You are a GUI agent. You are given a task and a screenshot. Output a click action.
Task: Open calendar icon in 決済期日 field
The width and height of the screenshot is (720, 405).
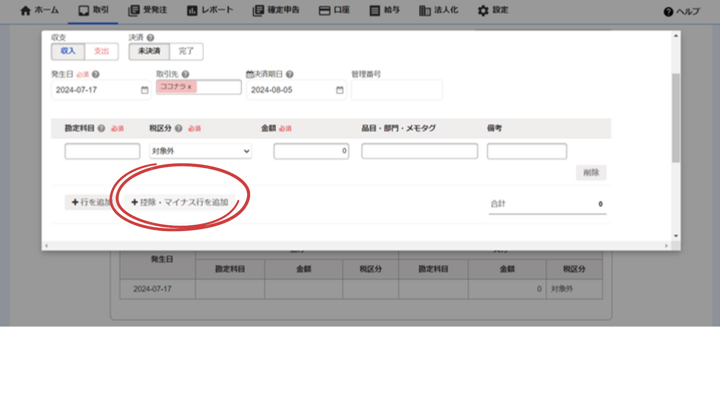(x=339, y=90)
